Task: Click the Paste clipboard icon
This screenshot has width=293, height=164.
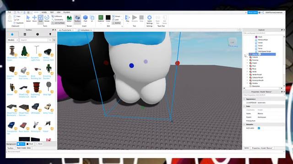Action: [x=10, y=19]
